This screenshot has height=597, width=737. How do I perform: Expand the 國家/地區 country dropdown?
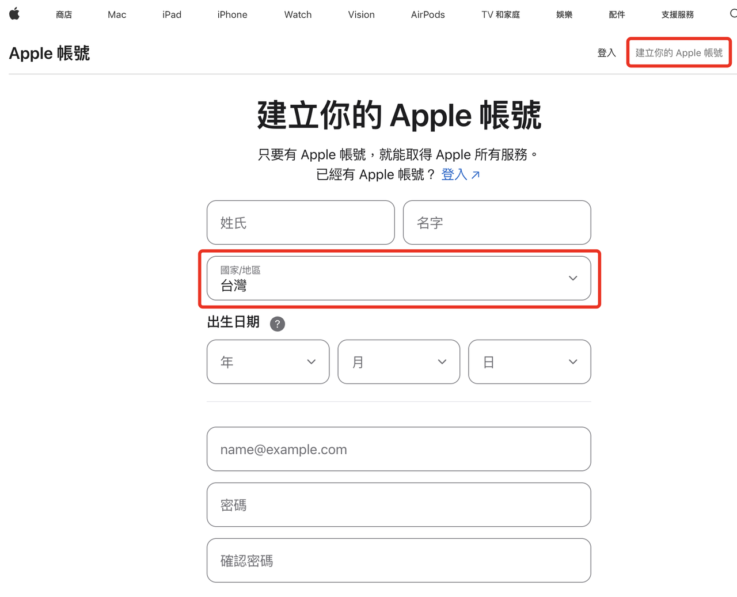pyautogui.click(x=399, y=278)
